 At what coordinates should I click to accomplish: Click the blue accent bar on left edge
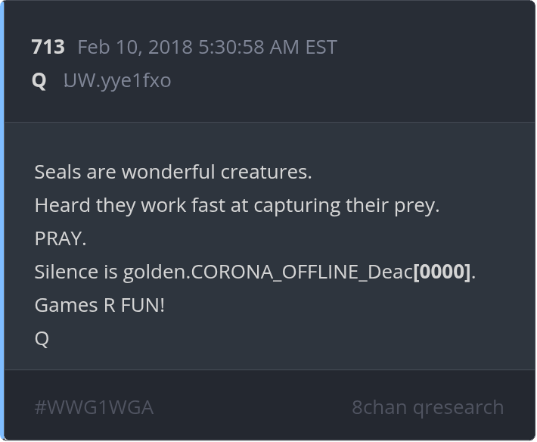[2, 221]
